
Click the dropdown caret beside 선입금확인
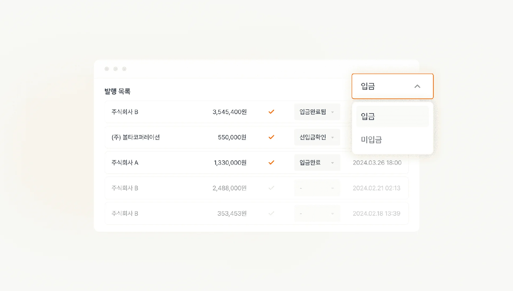point(333,137)
